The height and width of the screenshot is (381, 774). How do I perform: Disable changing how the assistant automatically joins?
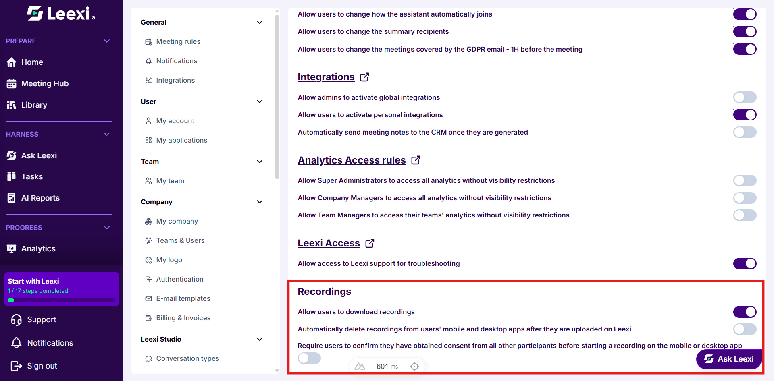745,14
